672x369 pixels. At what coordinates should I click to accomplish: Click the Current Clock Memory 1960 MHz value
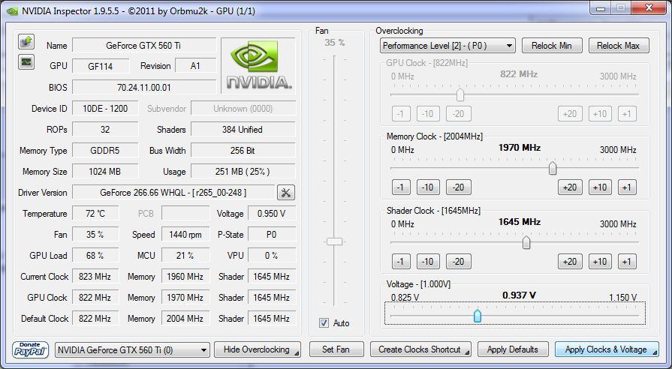pos(185,277)
